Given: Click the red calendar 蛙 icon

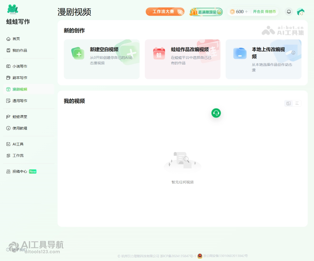Looking at the screenshot, I should 159,54.
